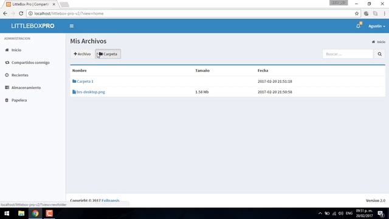Viewport: 389px width, 219px height.
Task: Click the Tamaño column header
Action: tap(202, 71)
